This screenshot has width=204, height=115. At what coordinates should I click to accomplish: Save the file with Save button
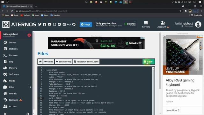(x=148, y=62)
